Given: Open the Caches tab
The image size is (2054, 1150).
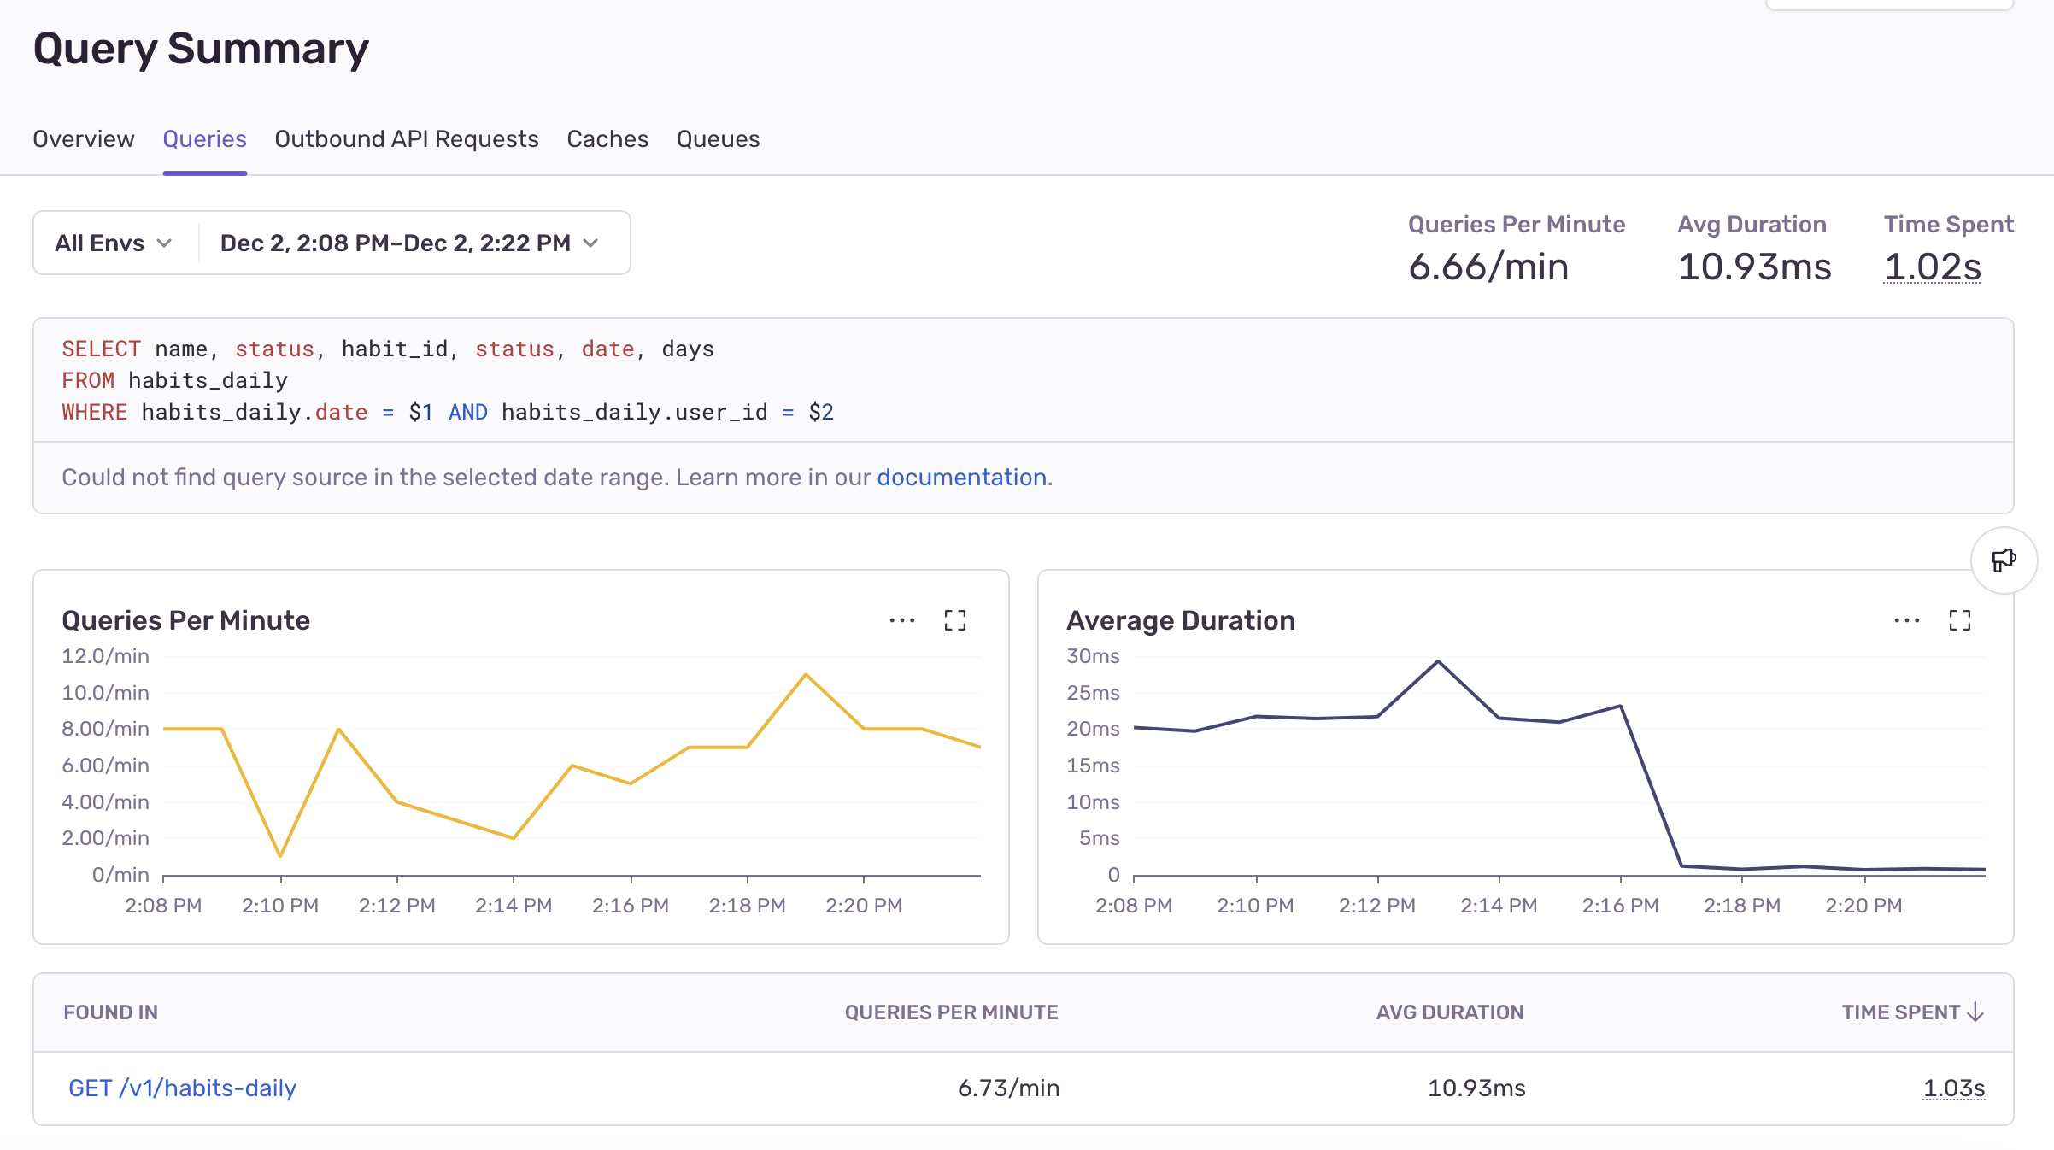Looking at the screenshot, I should [x=607, y=139].
